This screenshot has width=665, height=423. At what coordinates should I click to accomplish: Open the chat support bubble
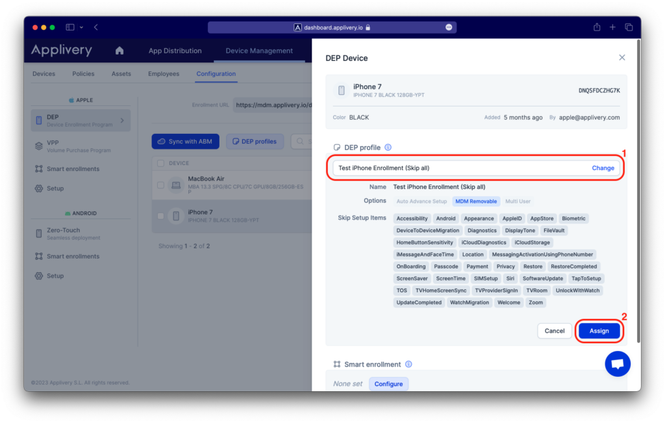tap(618, 364)
